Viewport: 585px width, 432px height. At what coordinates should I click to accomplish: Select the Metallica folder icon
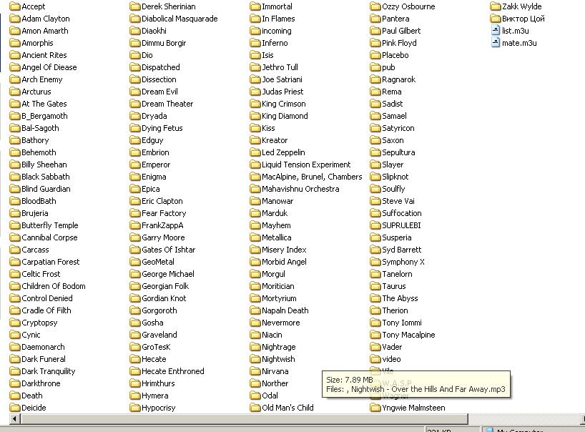(255, 237)
